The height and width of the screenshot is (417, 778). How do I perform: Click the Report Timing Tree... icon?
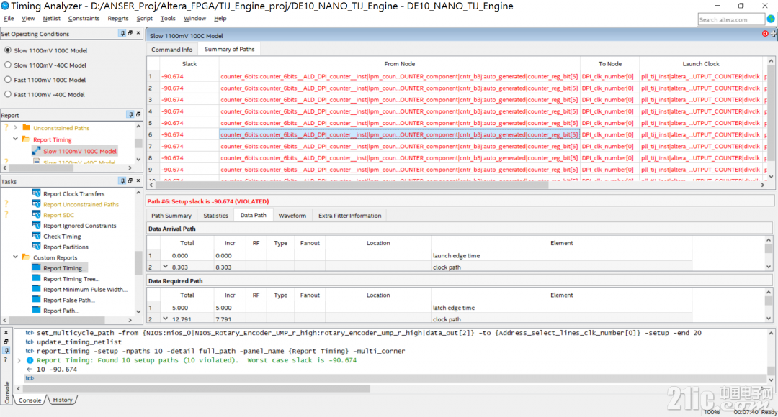(36, 278)
